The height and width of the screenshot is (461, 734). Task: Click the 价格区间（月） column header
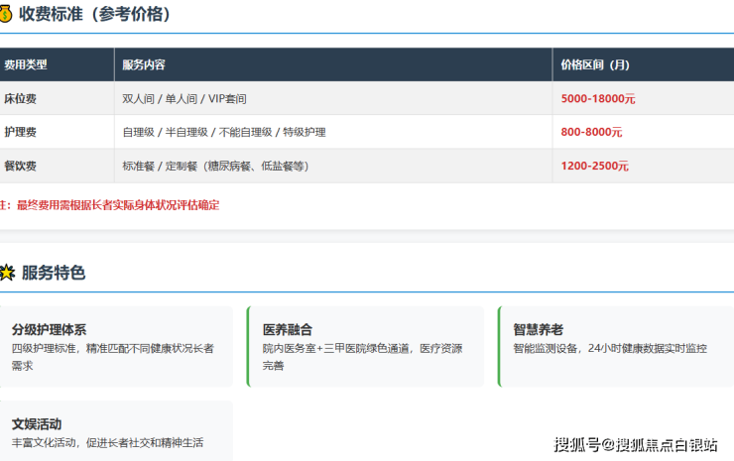(x=594, y=64)
